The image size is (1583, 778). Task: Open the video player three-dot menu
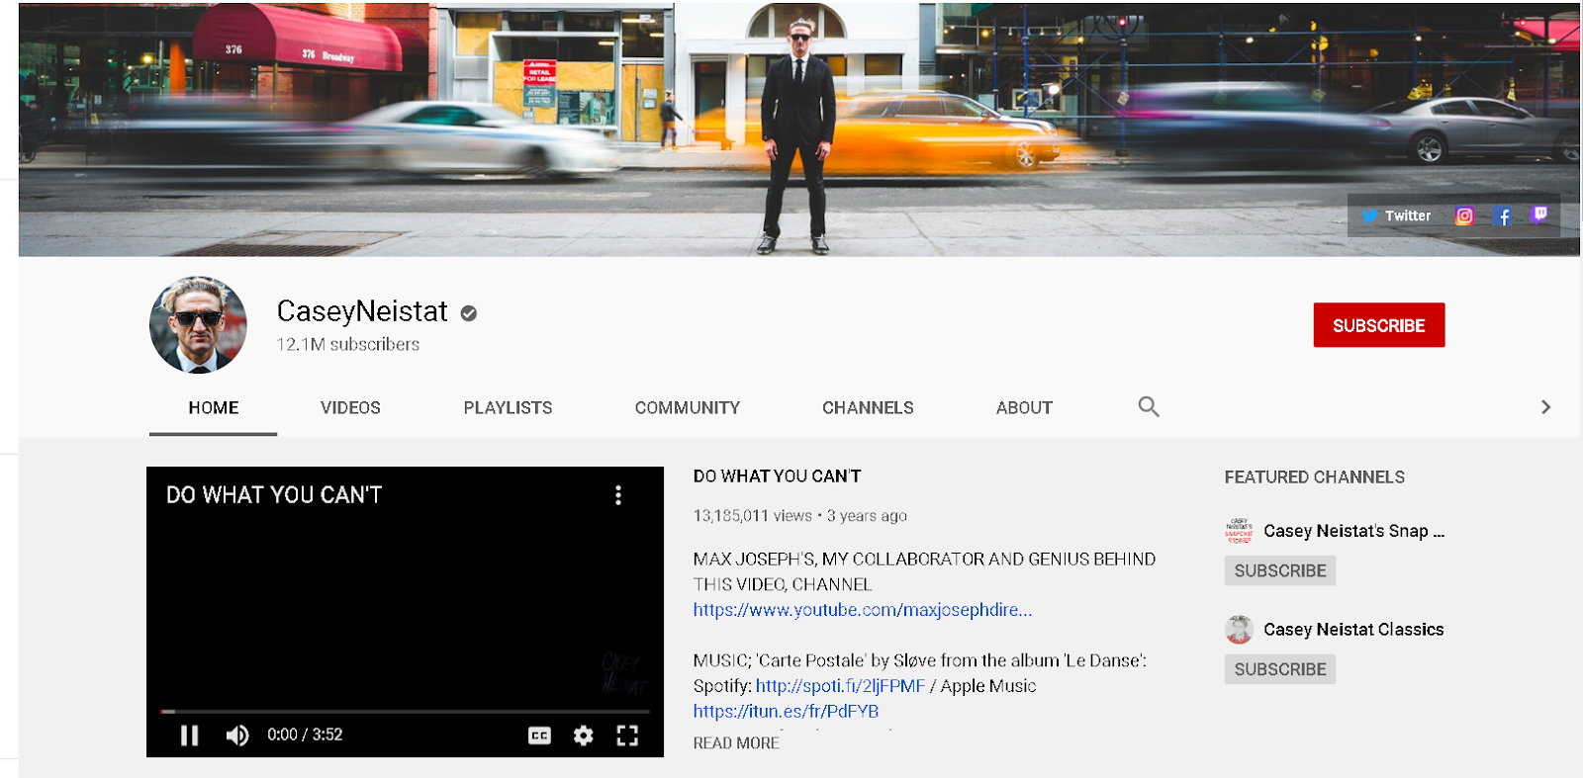click(618, 495)
